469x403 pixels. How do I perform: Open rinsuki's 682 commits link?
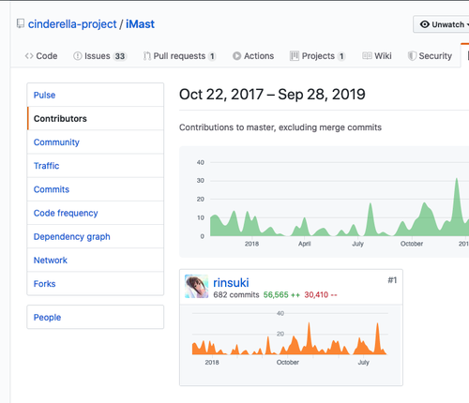click(x=236, y=294)
